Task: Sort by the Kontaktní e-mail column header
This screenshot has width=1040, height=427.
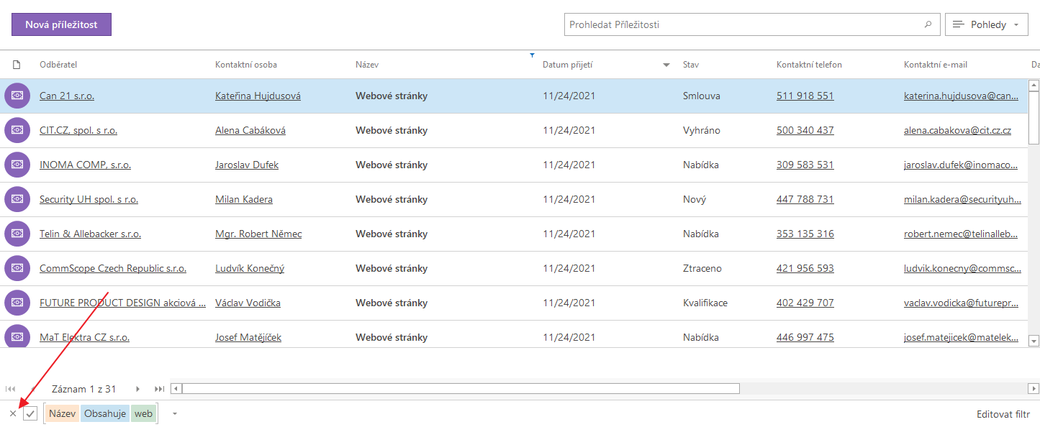Action: tap(936, 65)
